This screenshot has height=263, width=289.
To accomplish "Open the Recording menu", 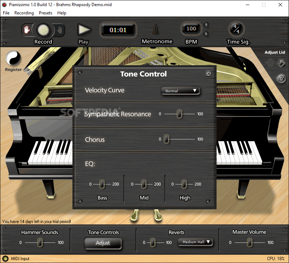I will pyautogui.click(x=24, y=13).
